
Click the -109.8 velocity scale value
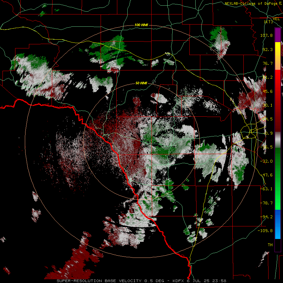(265, 231)
